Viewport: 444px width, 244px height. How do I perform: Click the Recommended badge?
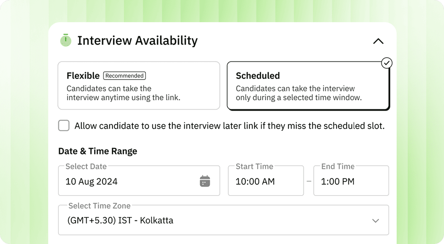point(124,76)
